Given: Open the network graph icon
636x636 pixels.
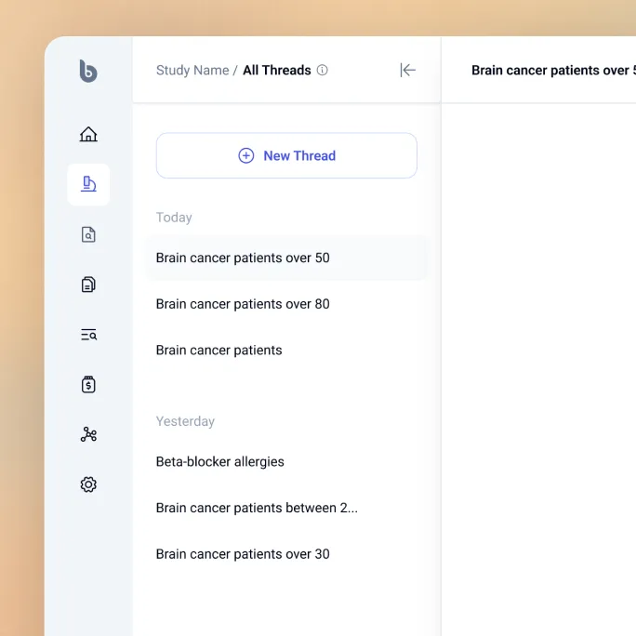Looking at the screenshot, I should pos(88,434).
